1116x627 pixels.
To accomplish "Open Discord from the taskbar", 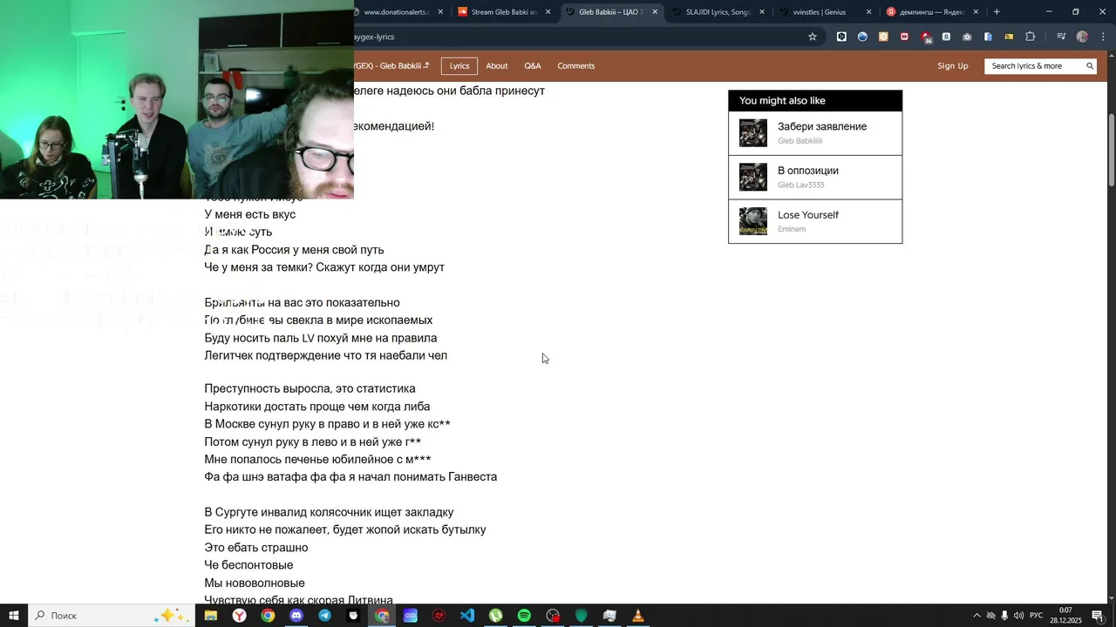I will (x=296, y=616).
